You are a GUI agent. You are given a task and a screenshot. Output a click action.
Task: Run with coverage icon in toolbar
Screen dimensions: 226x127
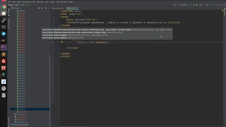197,5
